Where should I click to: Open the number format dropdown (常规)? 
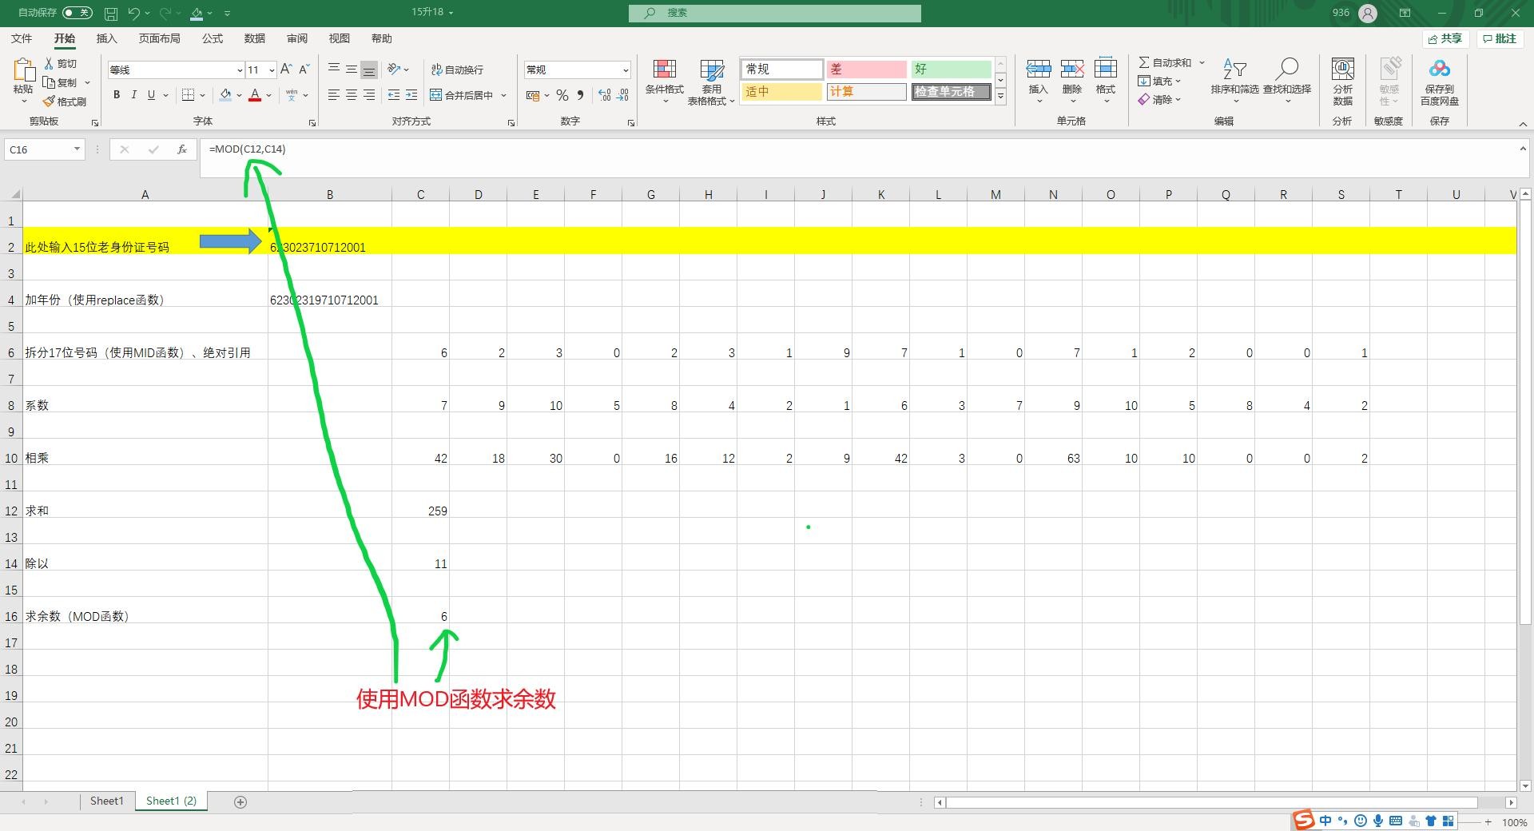tap(625, 70)
